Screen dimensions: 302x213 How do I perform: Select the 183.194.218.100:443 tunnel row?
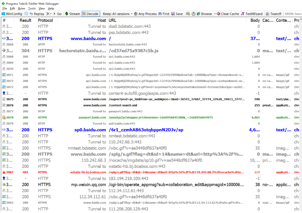tap(151, 179)
